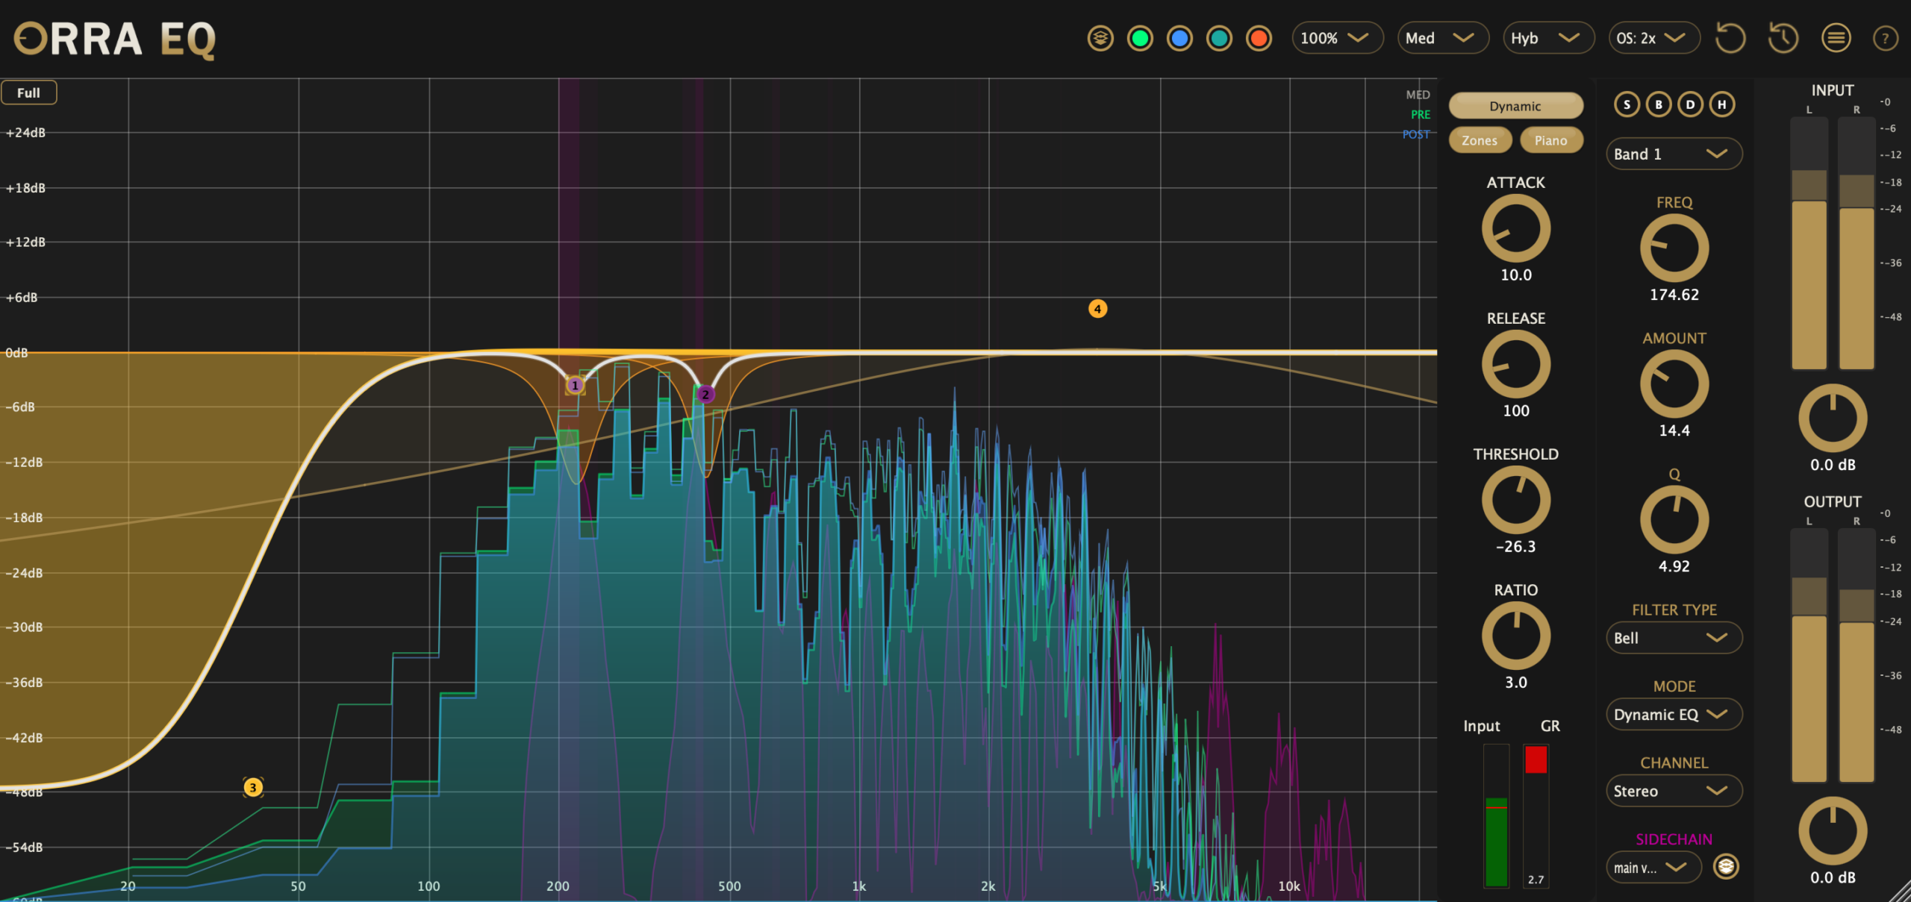Toggle the D button for the band
This screenshot has width=1911, height=902.
pos(1690,104)
